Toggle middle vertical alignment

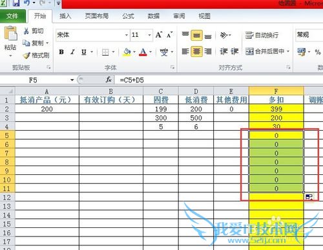(x=196, y=35)
